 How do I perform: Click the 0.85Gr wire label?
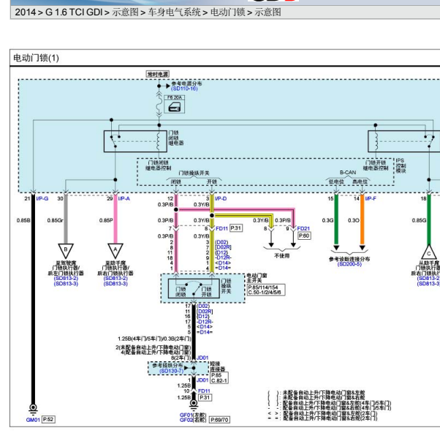(x=56, y=220)
